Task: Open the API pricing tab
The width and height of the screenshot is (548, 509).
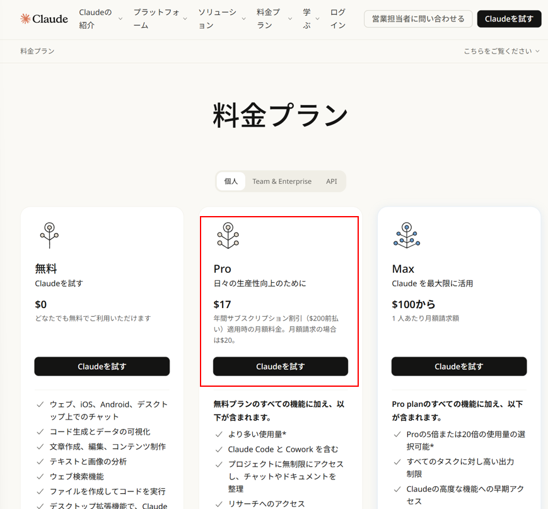Action: click(331, 181)
